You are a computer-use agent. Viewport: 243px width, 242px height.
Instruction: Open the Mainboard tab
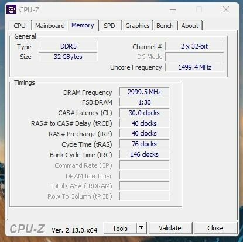pos(50,26)
